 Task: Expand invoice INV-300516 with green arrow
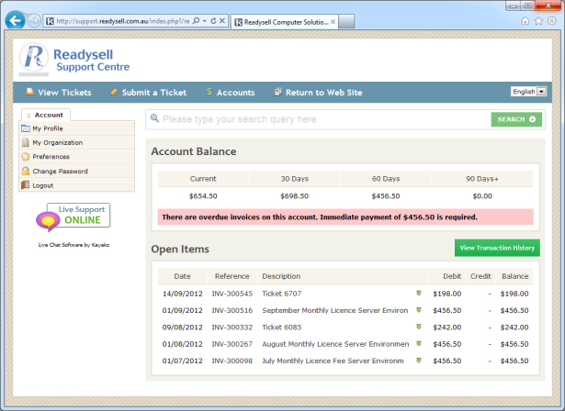click(418, 310)
